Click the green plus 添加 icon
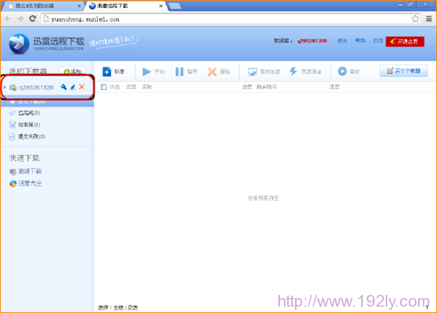Image resolution: width=437 pixels, height=313 pixels. click(66, 72)
